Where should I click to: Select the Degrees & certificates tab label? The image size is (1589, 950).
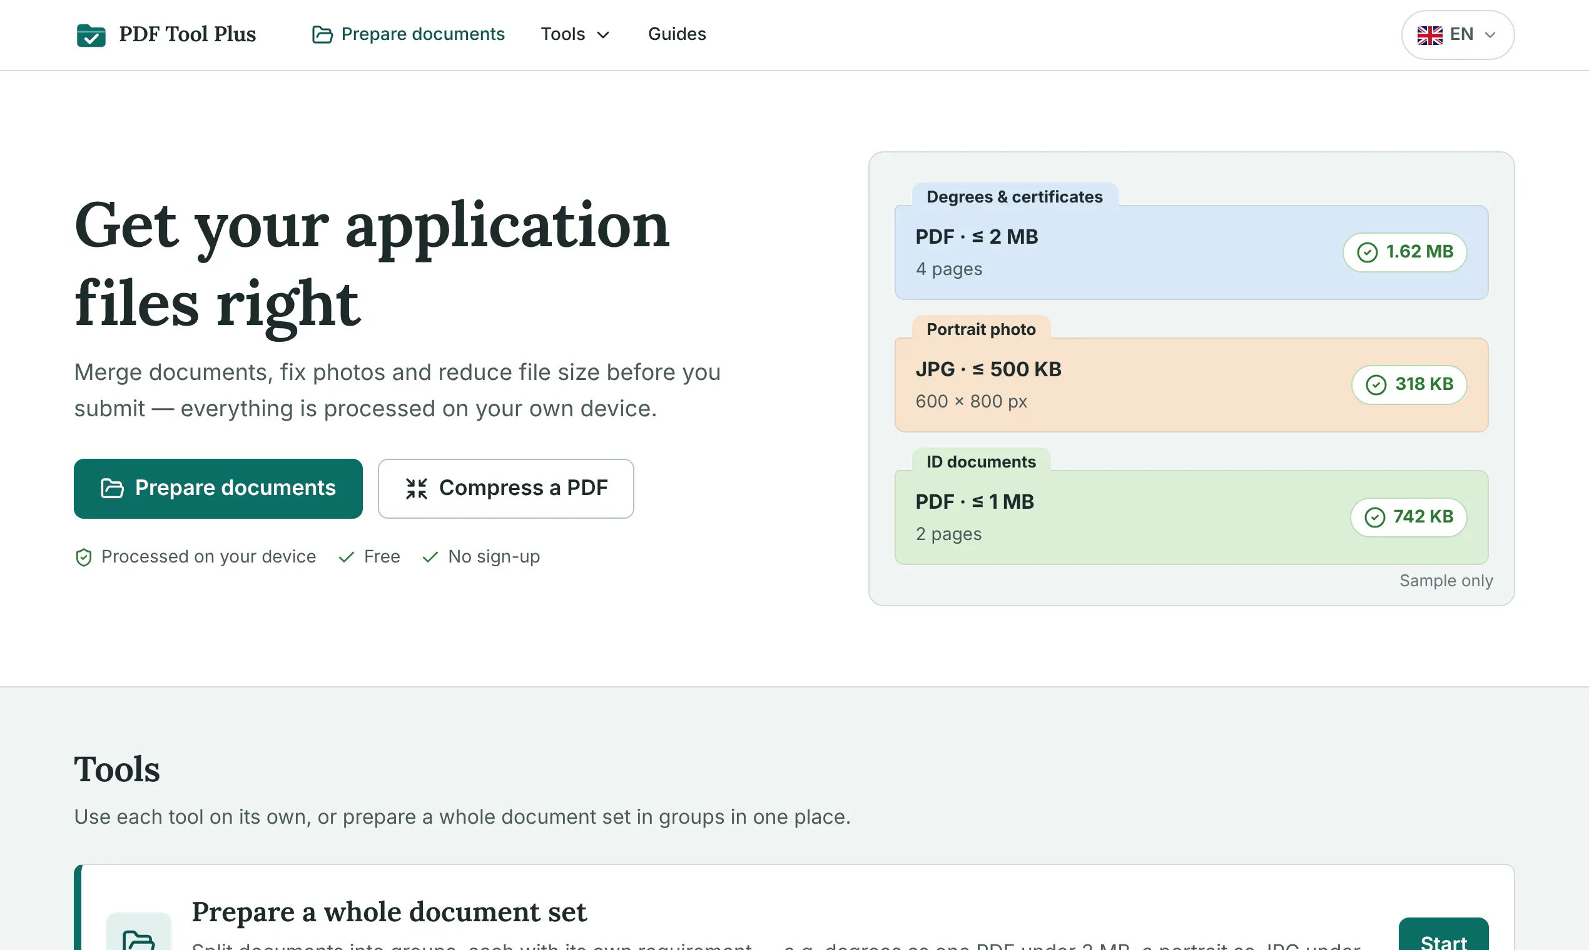[x=1015, y=196]
